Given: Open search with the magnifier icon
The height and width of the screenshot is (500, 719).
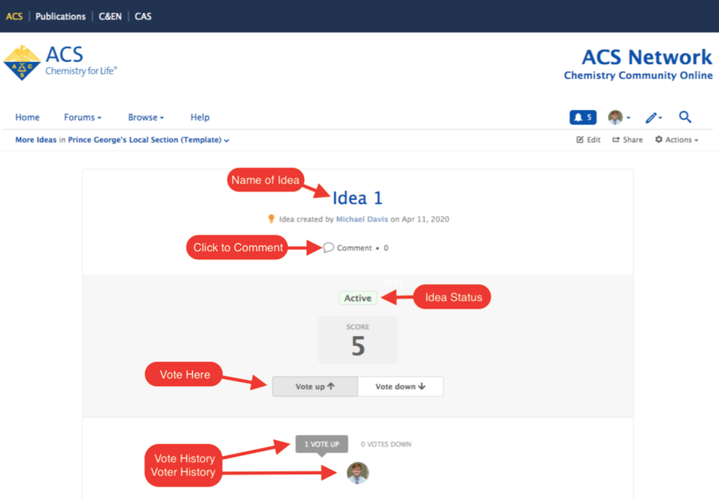Looking at the screenshot, I should (685, 117).
